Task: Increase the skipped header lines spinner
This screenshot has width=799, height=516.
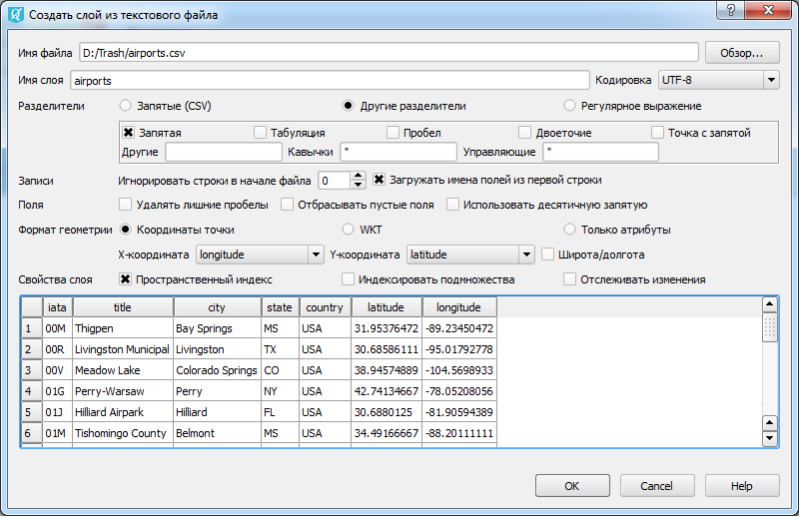Action: coord(359,176)
